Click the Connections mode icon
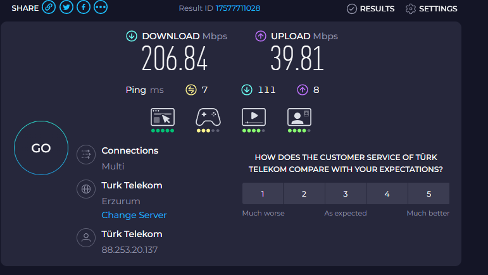This screenshot has height=275, width=488. pos(86,154)
